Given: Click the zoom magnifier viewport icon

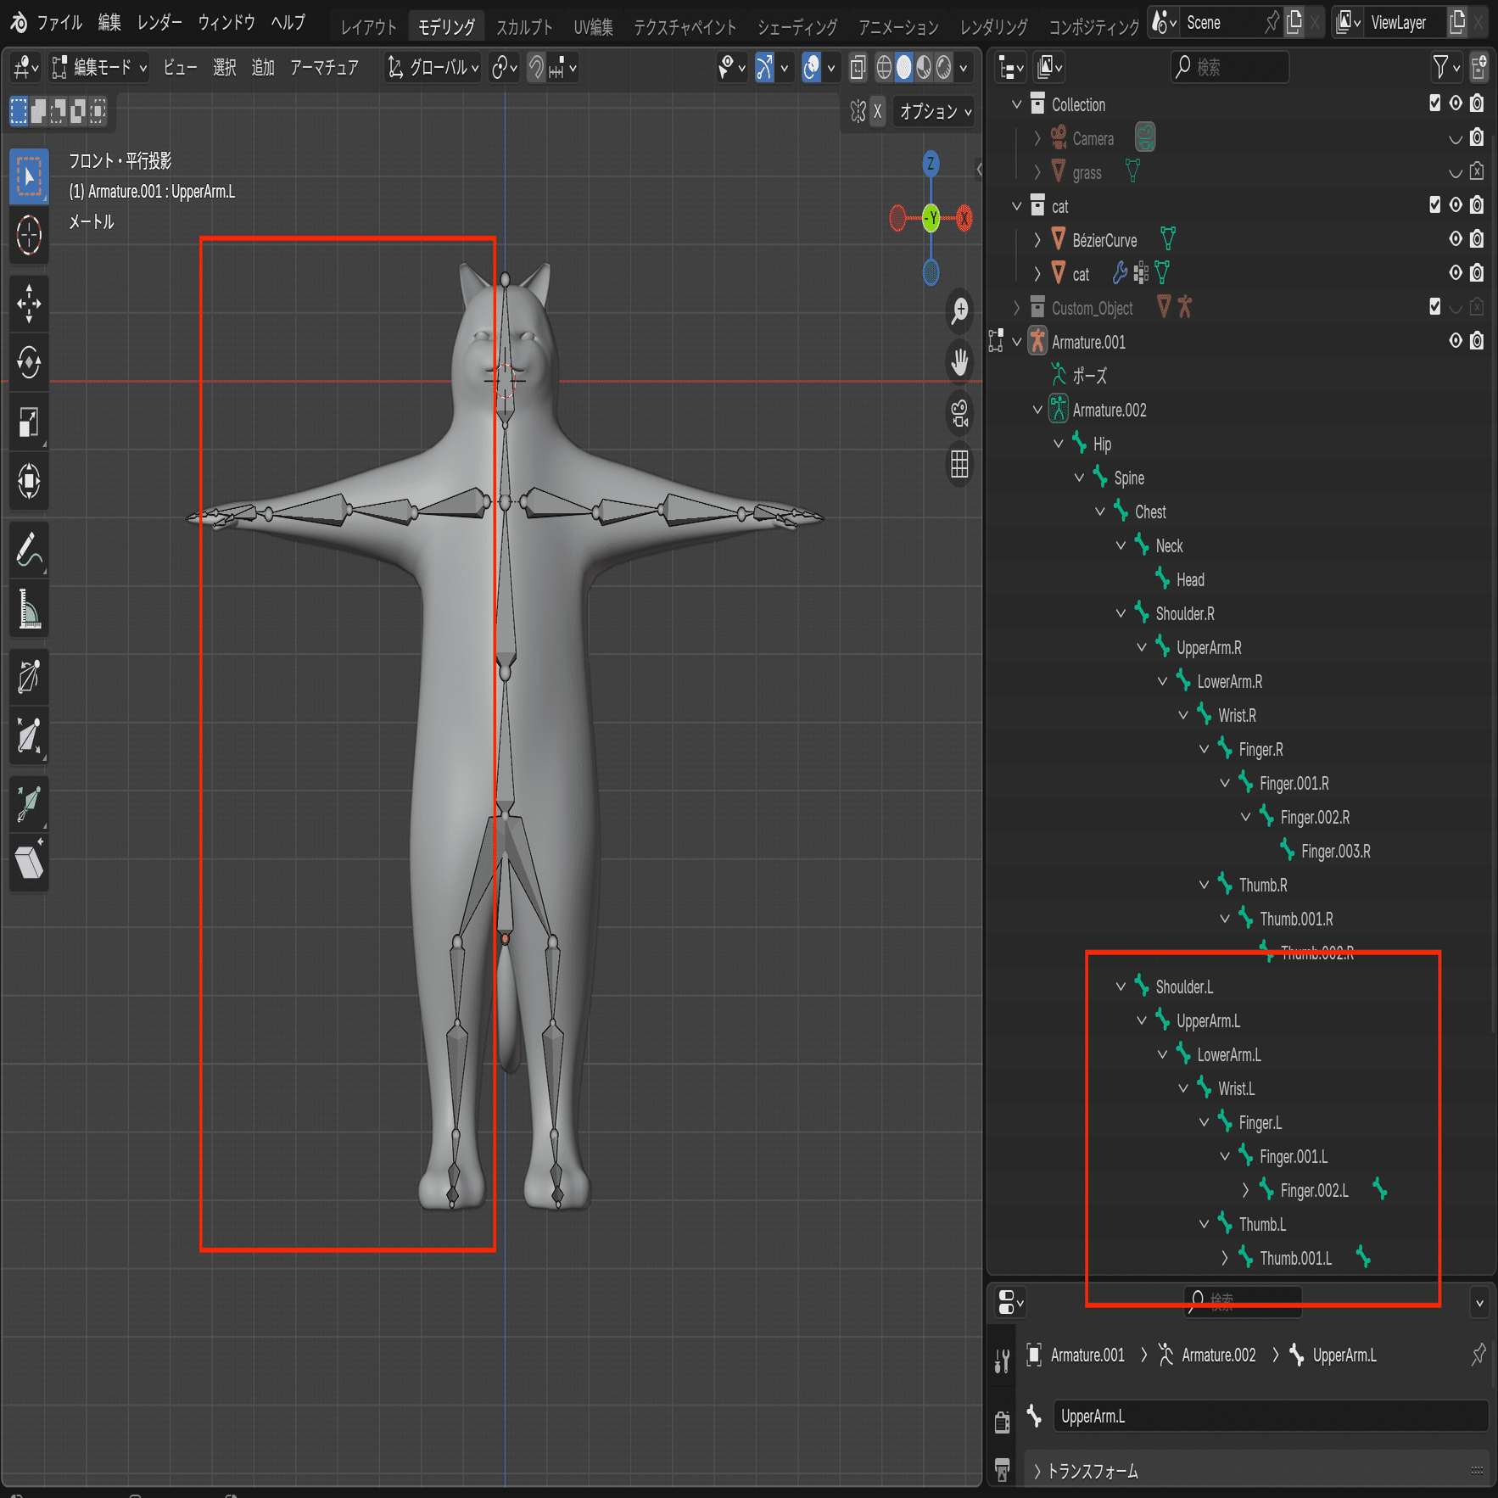Looking at the screenshot, I should pos(959,310).
